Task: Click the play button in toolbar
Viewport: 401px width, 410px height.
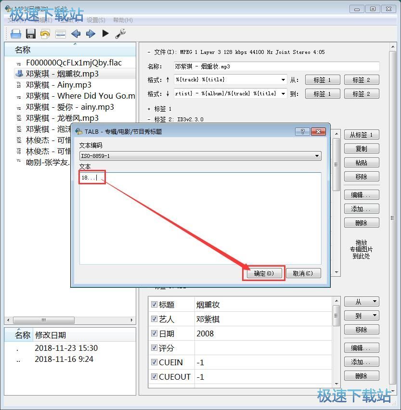Action: pos(105,33)
